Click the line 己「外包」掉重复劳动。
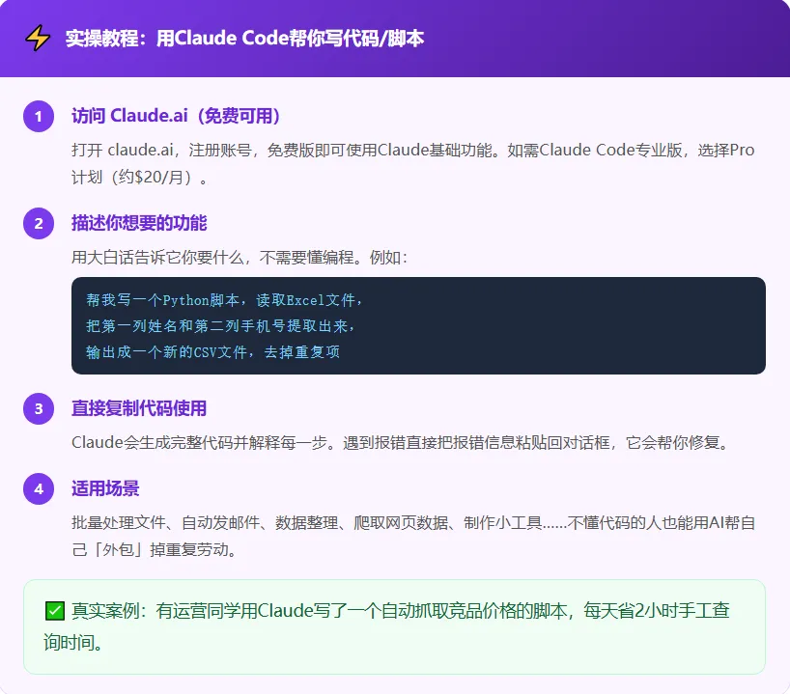 click(x=155, y=549)
